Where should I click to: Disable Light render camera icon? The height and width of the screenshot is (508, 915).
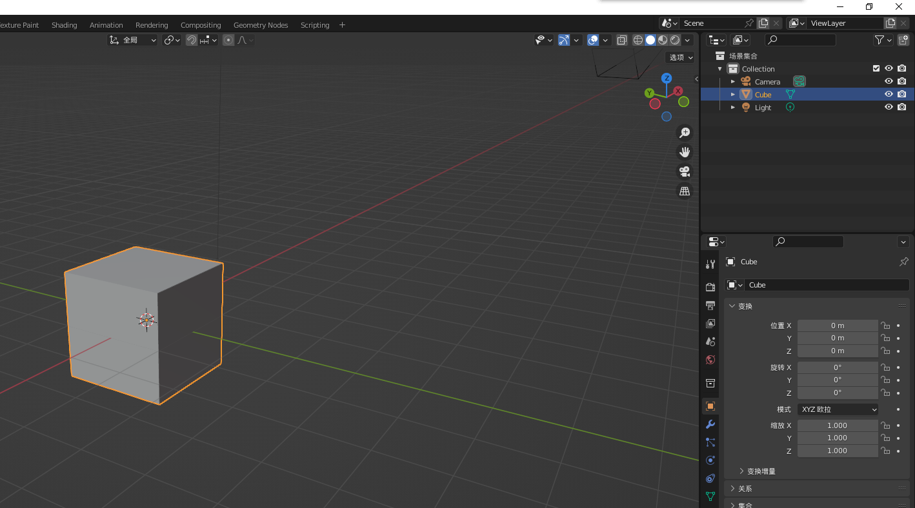901,107
